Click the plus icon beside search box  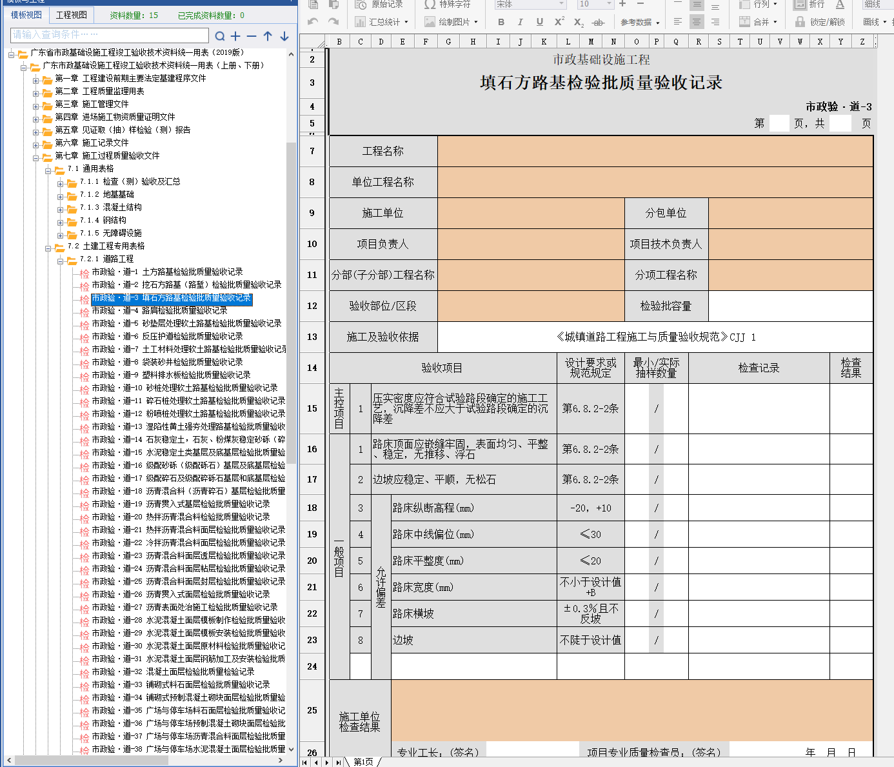click(235, 36)
